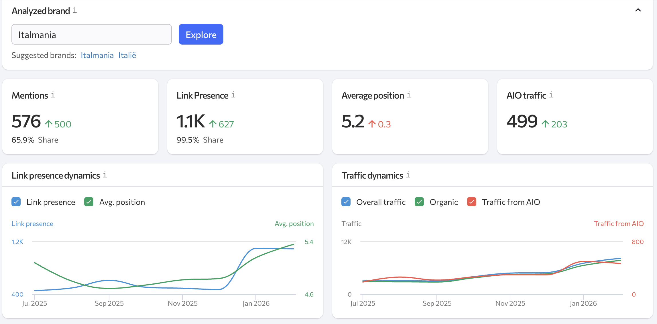Click info icon next to Link Presence
Image resolution: width=657 pixels, height=324 pixels.
tap(233, 95)
